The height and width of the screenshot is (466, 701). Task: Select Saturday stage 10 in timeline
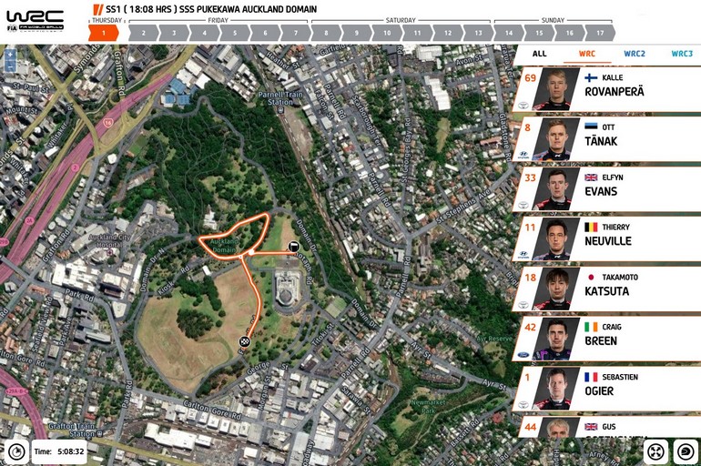tap(387, 33)
